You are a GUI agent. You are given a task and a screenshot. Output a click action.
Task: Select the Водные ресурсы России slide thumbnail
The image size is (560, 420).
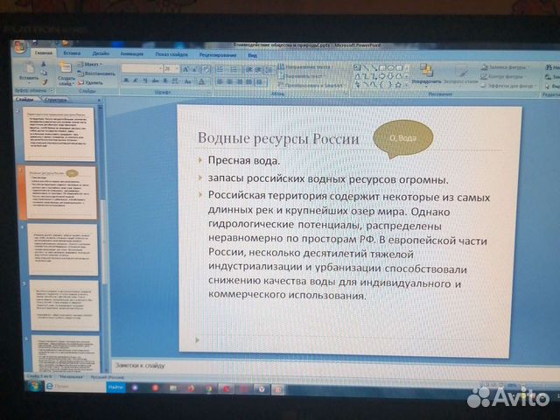coord(61,192)
